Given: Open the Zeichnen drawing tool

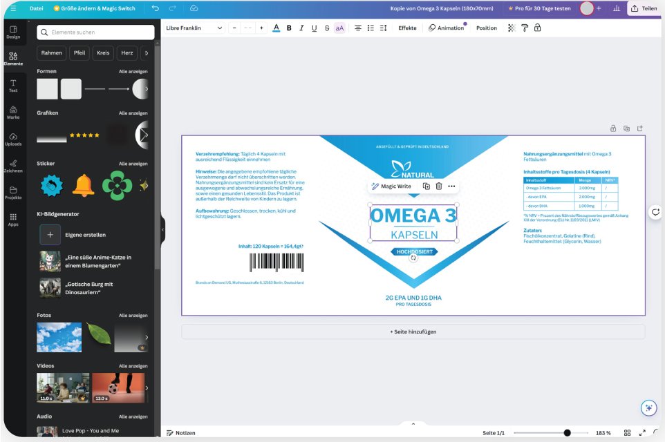Looking at the screenshot, I should 13,166.
